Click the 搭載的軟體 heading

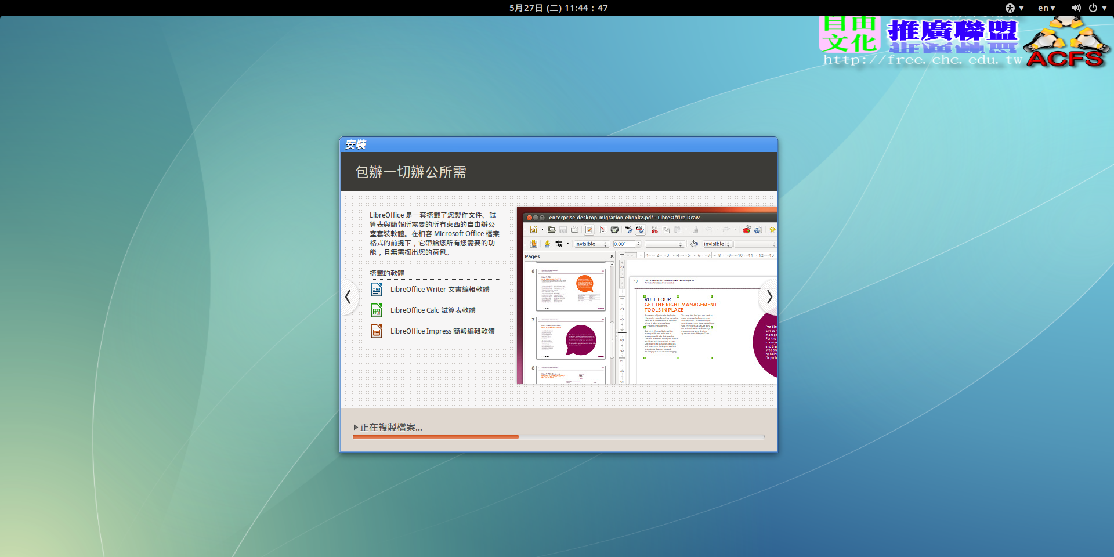(x=387, y=273)
